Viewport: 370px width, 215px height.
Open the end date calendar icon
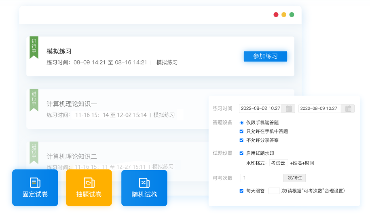[348, 109]
